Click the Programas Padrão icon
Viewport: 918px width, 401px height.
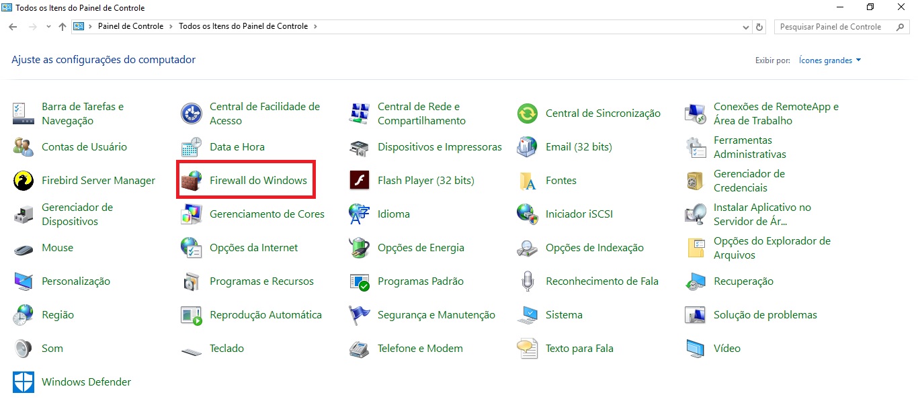[x=360, y=281]
